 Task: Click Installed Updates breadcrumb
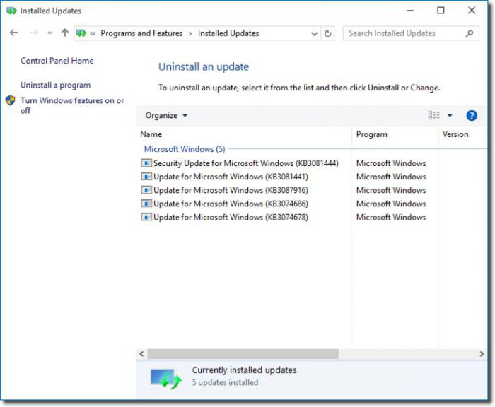pos(228,33)
